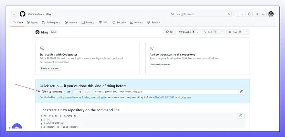285x137 pixels.
Task: Go to GitHub home via Octocat logo
Action: coord(22,14)
